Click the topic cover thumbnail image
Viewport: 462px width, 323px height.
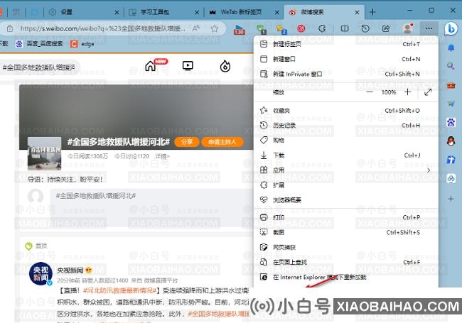coord(45,153)
